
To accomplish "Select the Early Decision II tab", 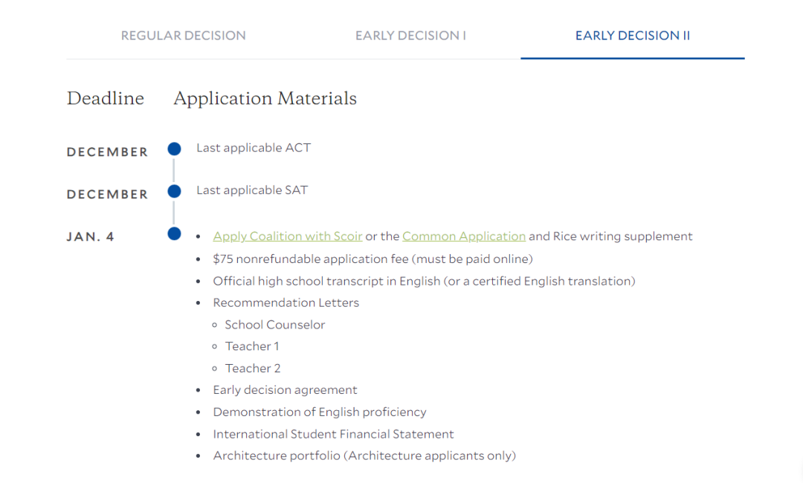I will [632, 36].
